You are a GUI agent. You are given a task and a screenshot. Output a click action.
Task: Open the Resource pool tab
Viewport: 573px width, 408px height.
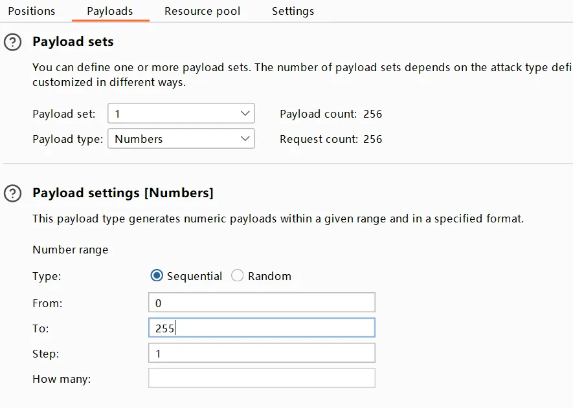coord(202,12)
